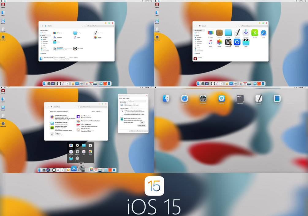
Task: Switch to General tab in File Explorer Options
Action: click(121, 98)
